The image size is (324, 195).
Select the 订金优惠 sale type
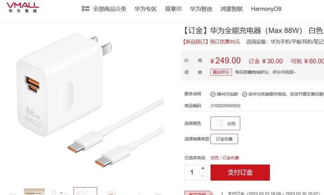coord(224,139)
